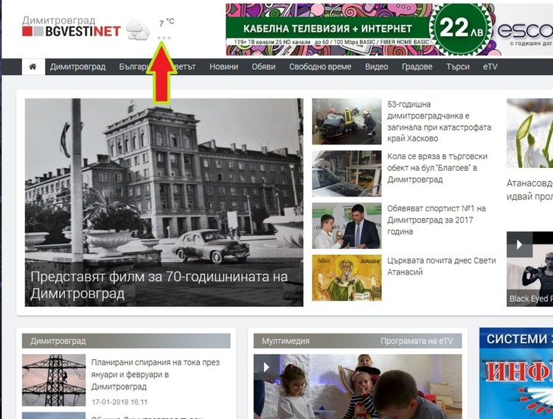The height and width of the screenshot is (419, 553).
Task: Expand the Градове menu
Action: (417, 66)
